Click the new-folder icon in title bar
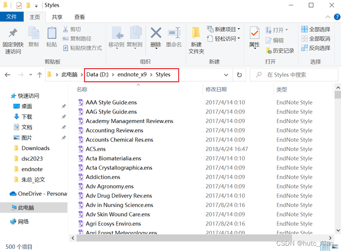The height and width of the screenshot is (251, 341). (x=28, y=5)
